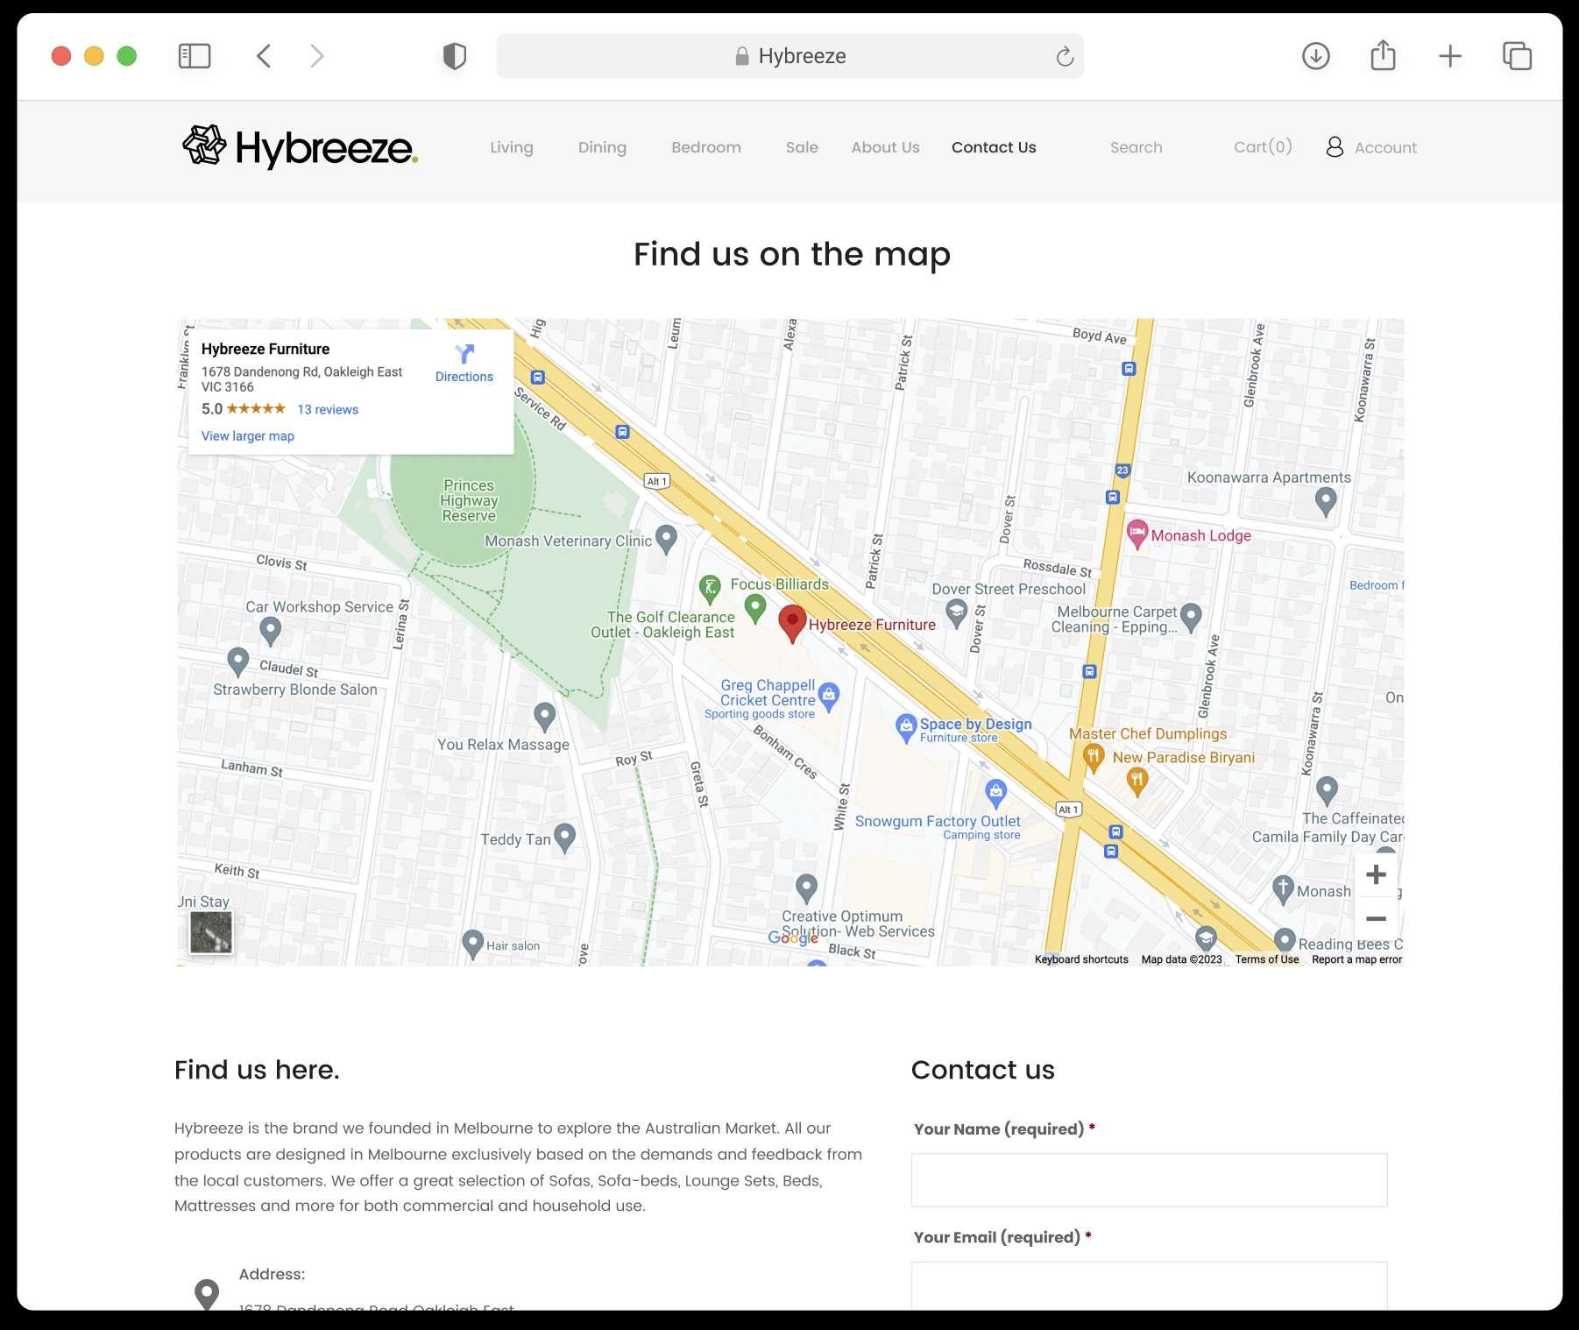1579x1330 pixels.
Task: Open the Account user icon
Action: pyautogui.click(x=1335, y=146)
